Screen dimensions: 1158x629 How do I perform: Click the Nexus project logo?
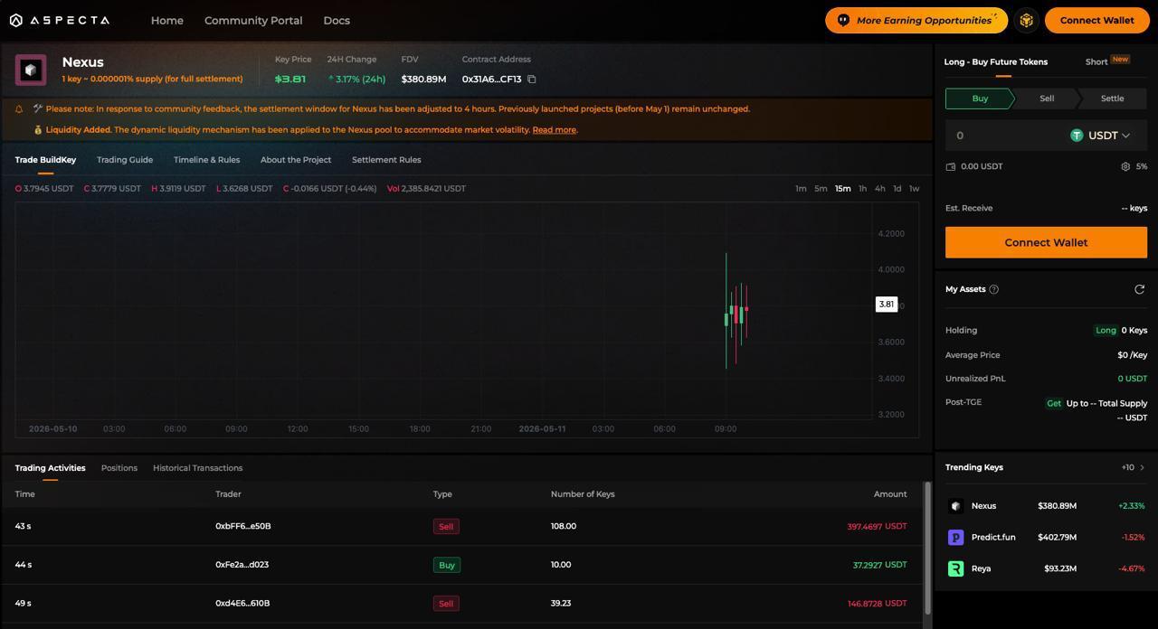[31, 70]
